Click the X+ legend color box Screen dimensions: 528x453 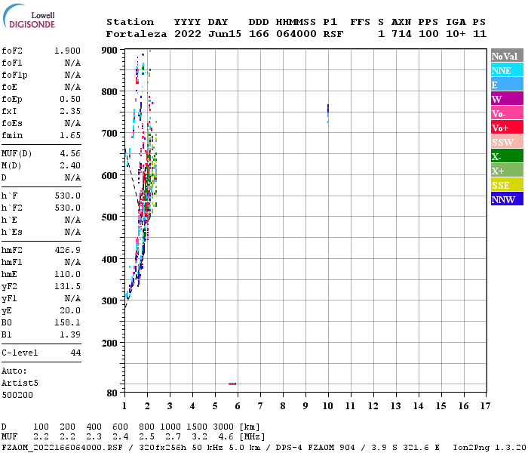pyautogui.click(x=507, y=171)
